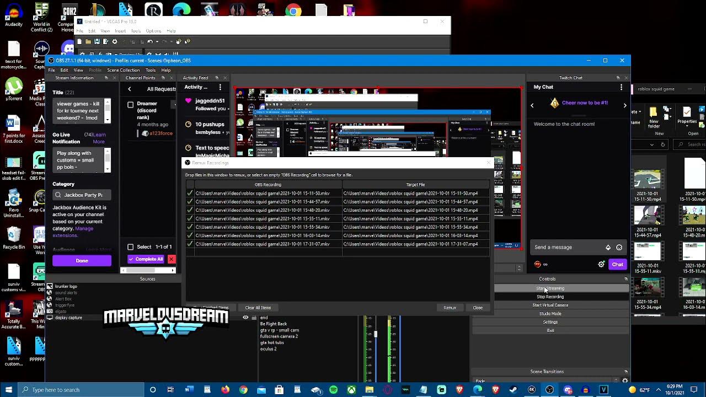Open OBS Tools menu
Viewport: 706px width, 397px height.
151,70
